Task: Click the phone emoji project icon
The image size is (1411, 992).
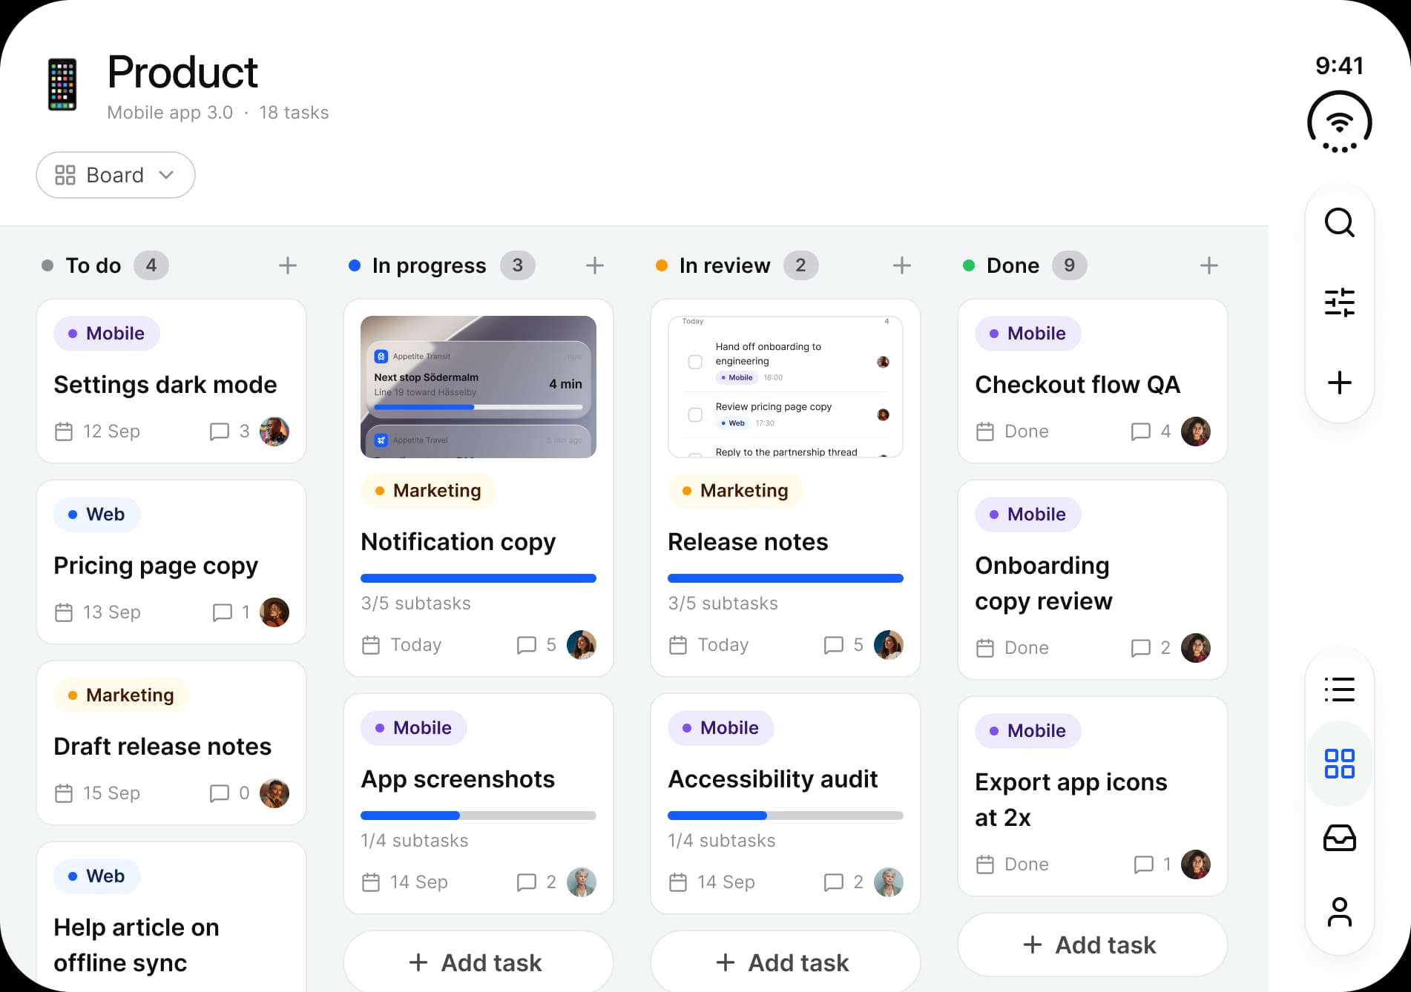Action: (x=62, y=85)
